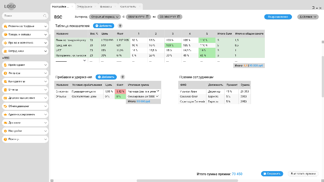
Task: Click the Настройки gear icon in the sidebar
Action: 5,131
